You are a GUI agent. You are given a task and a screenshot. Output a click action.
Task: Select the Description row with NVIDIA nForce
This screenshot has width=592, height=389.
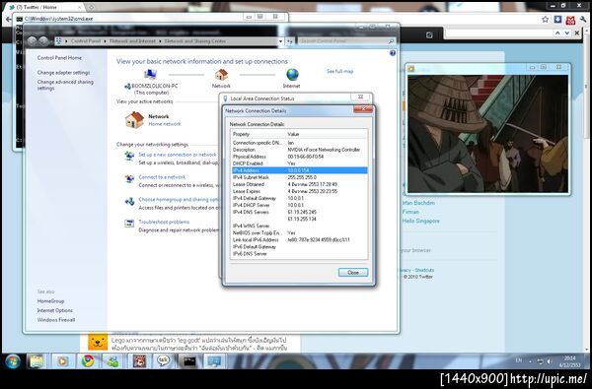click(299, 150)
